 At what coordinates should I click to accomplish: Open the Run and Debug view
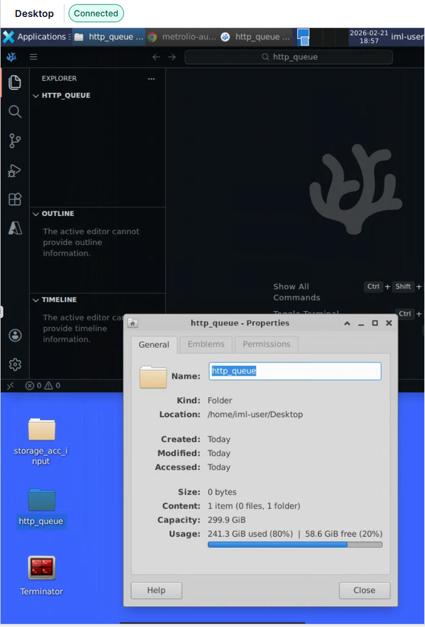[x=15, y=170]
